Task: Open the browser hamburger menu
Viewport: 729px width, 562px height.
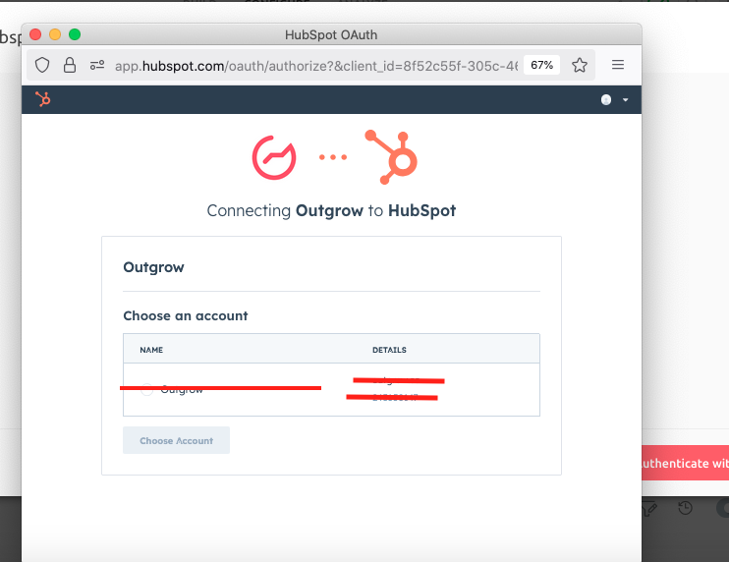Action: [x=618, y=65]
